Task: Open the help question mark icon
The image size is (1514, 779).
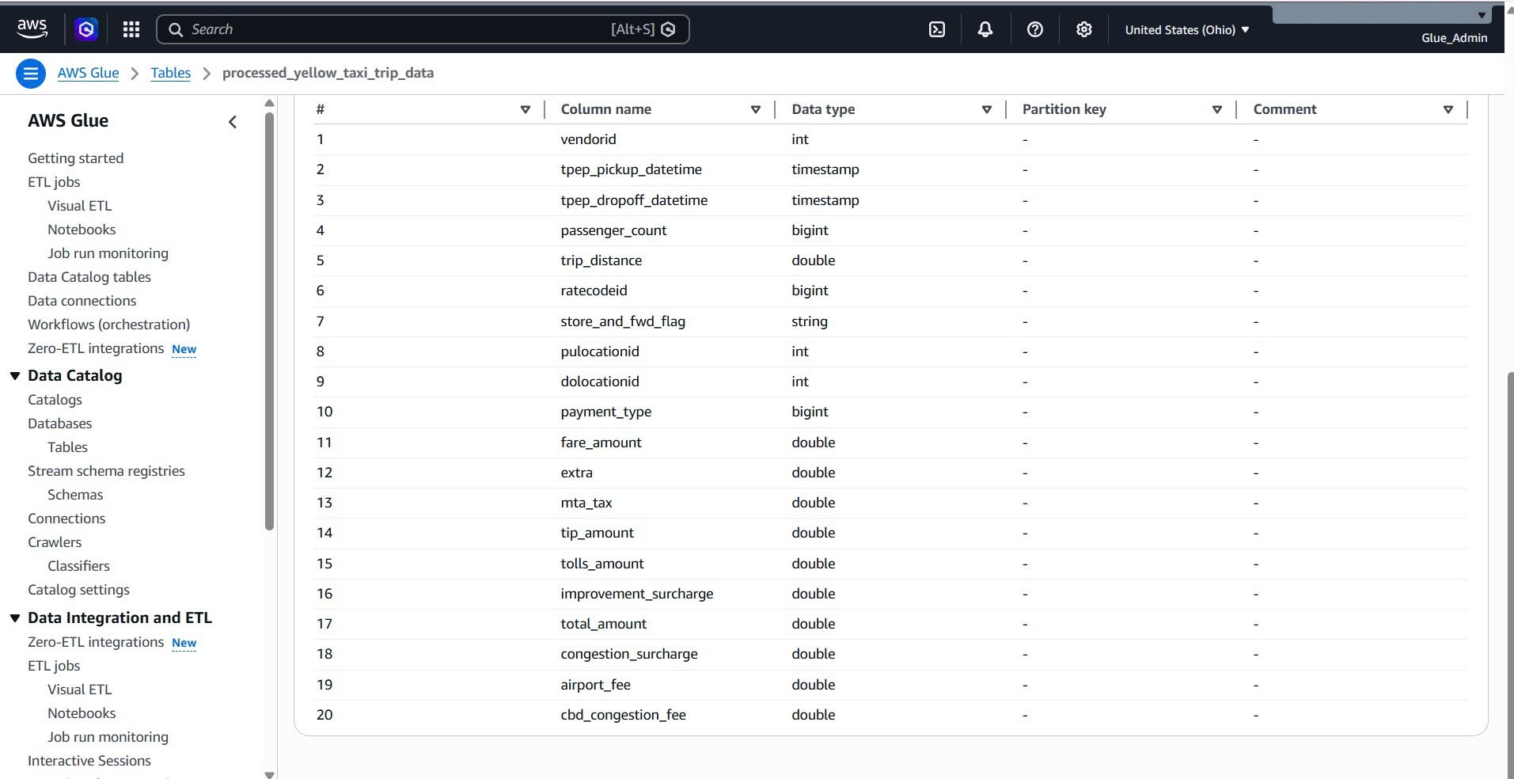Action: coord(1035,29)
